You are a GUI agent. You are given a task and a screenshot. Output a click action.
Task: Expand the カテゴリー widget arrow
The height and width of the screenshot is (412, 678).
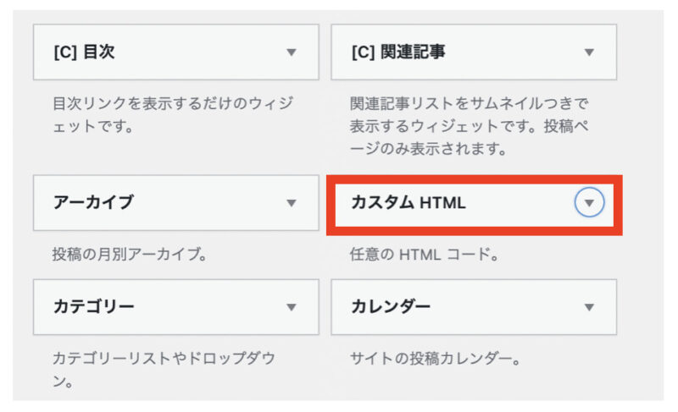292,307
